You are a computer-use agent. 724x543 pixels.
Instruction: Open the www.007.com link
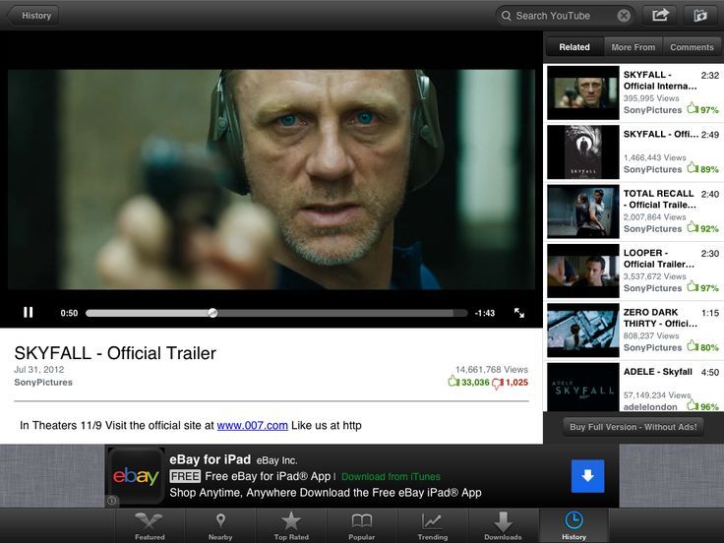[252, 425]
